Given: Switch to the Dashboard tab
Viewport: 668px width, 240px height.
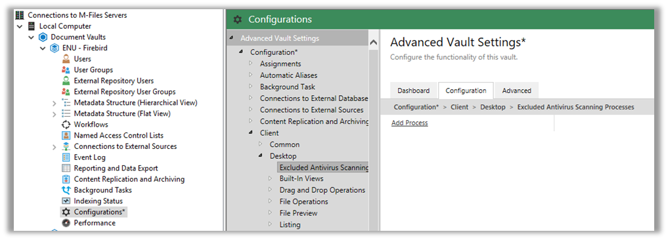Looking at the screenshot, I should (x=413, y=90).
